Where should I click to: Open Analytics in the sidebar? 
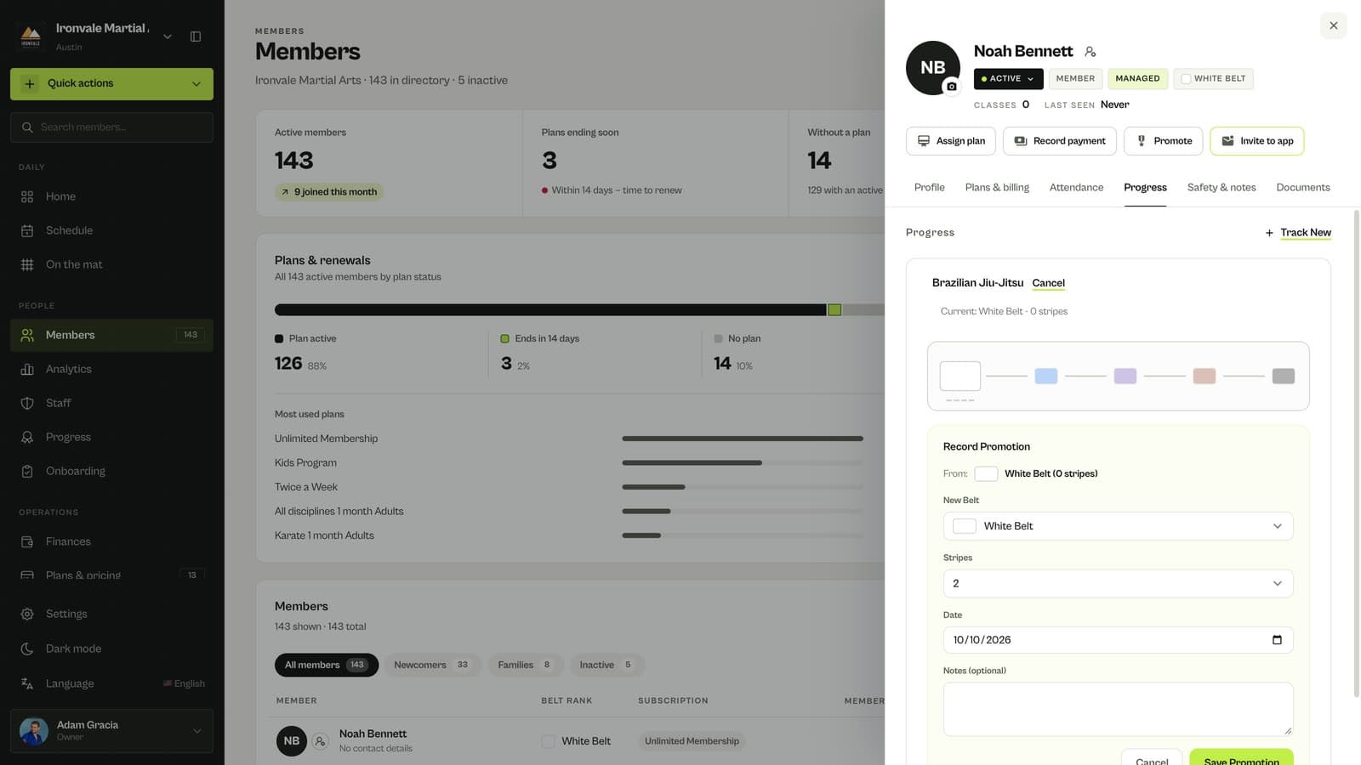pyautogui.click(x=111, y=369)
